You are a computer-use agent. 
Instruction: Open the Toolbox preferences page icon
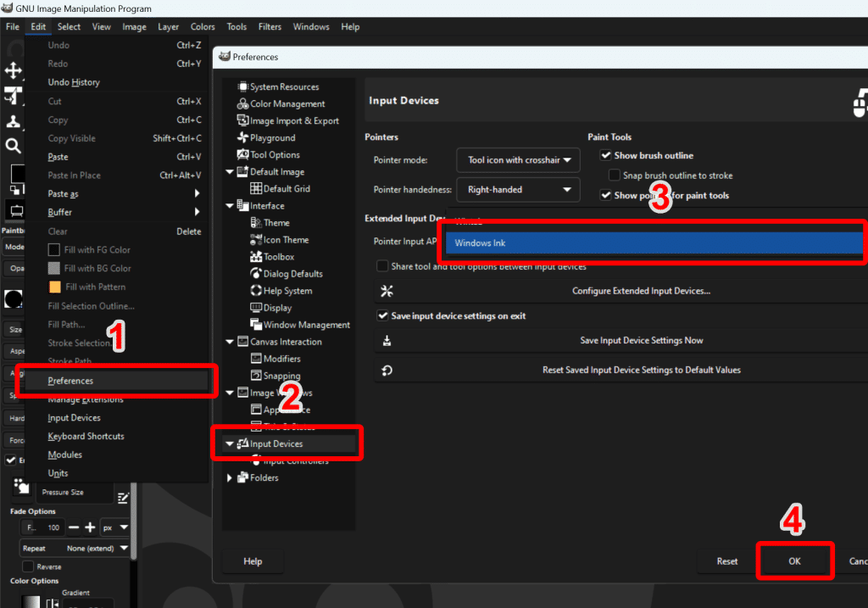[x=256, y=257]
